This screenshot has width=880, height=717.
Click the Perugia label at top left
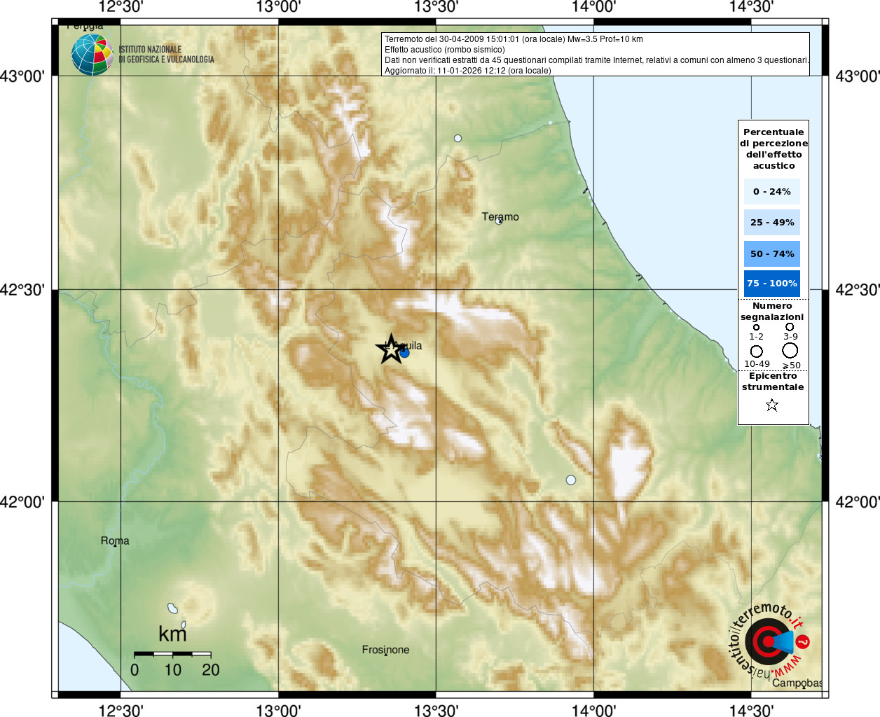pyautogui.click(x=85, y=27)
